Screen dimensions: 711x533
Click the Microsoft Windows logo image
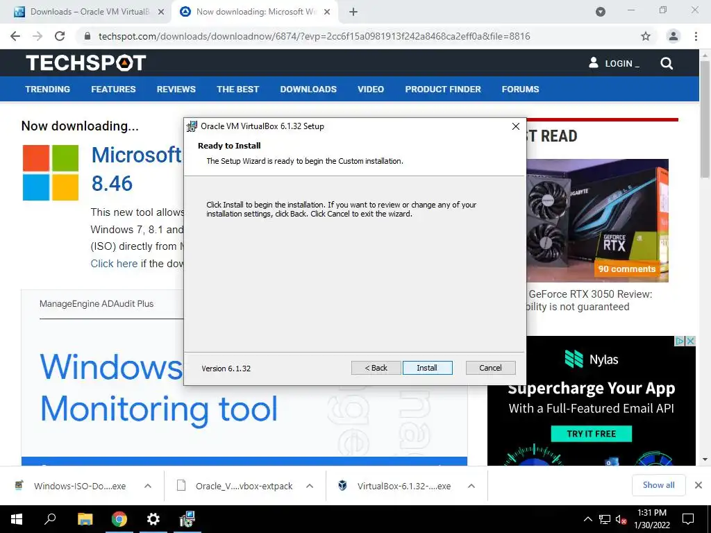click(50, 173)
